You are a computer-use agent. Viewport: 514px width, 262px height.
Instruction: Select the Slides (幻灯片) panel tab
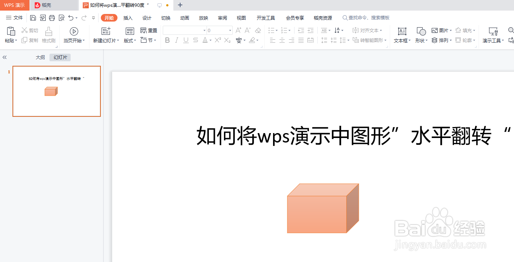point(60,57)
